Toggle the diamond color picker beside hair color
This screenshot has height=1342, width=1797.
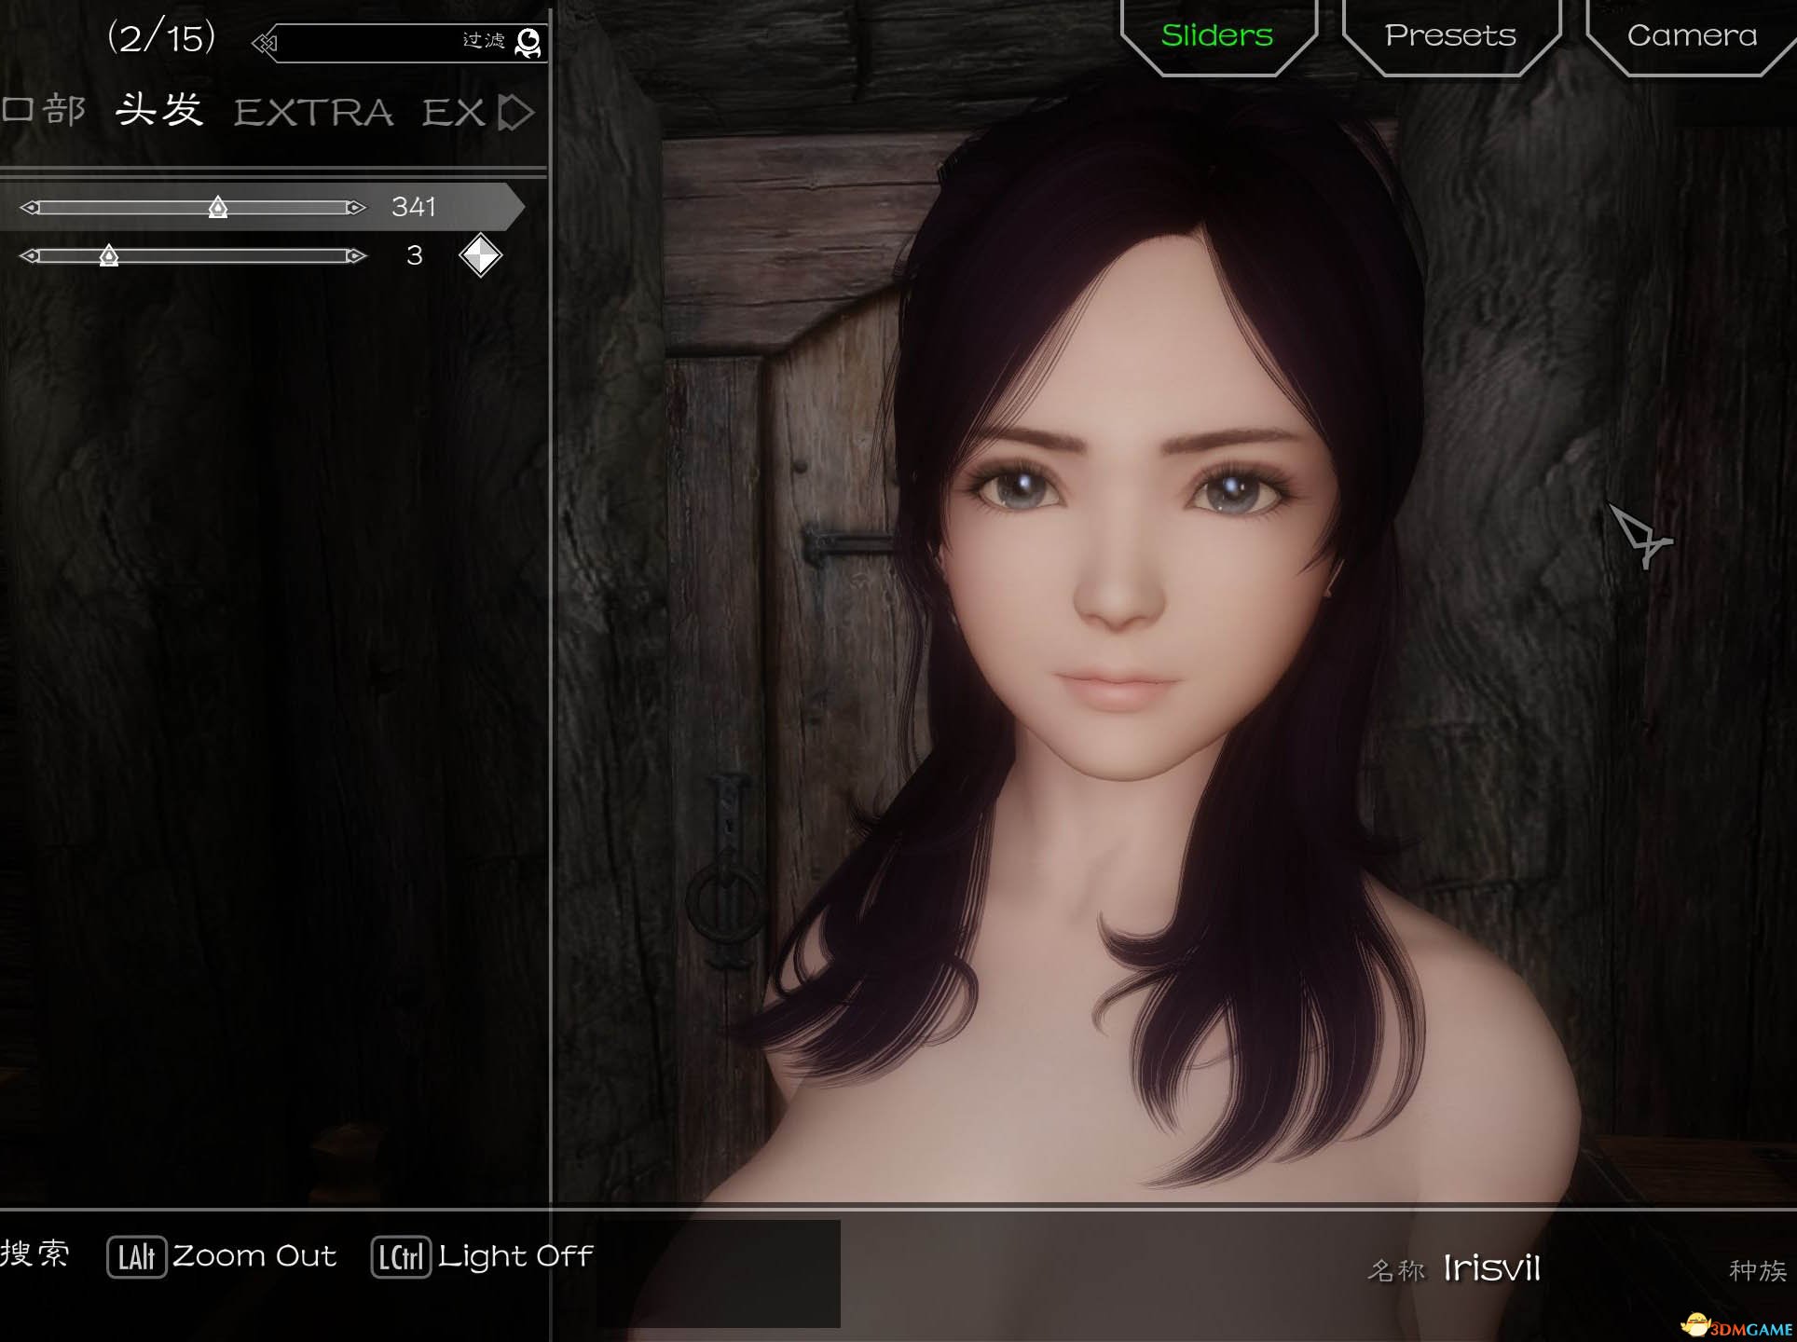pyautogui.click(x=480, y=254)
